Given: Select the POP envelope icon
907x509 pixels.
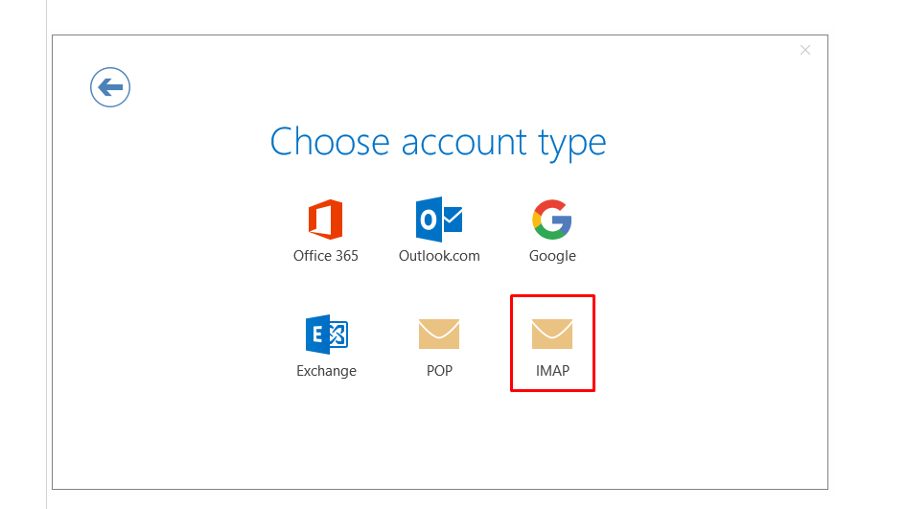Looking at the screenshot, I should click(x=439, y=334).
